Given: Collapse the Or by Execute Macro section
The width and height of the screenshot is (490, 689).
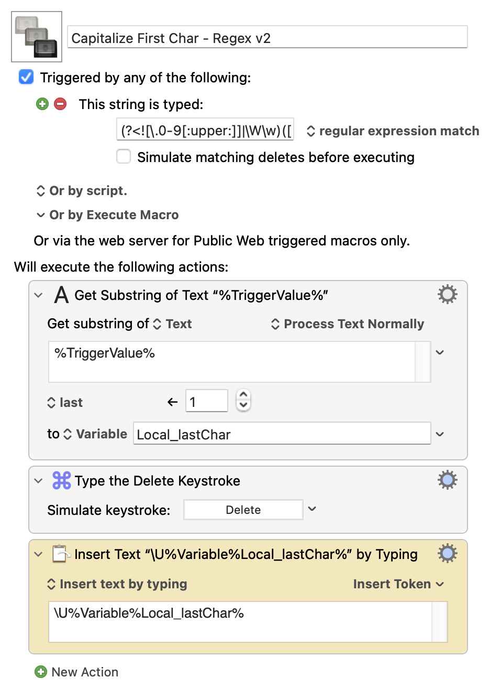Looking at the screenshot, I should [x=41, y=215].
